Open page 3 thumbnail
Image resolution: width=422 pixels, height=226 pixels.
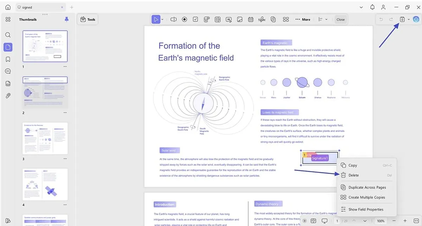click(45, 138)
